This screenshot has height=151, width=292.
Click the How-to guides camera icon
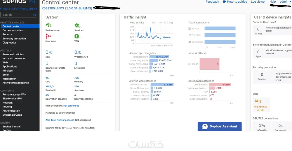224,2
